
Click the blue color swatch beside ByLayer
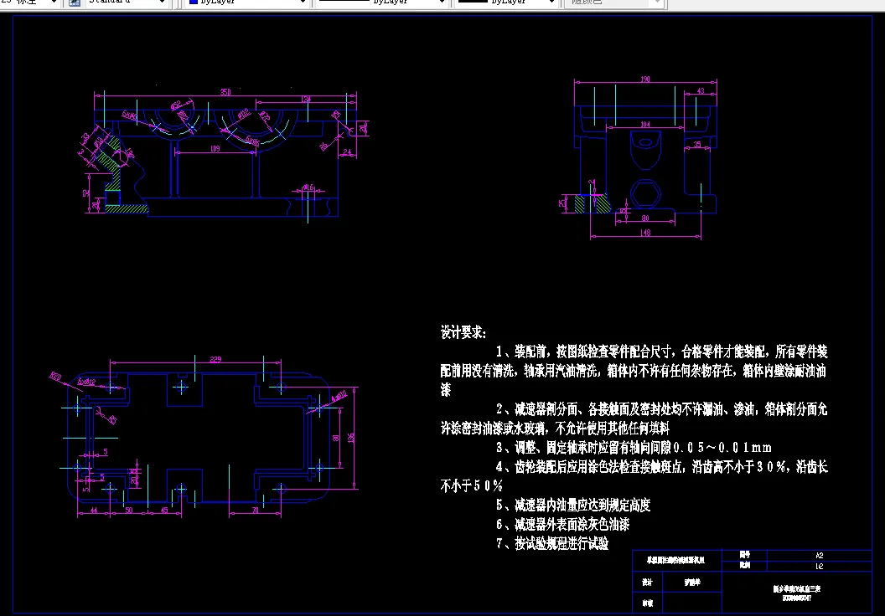[x=193, y=2]
